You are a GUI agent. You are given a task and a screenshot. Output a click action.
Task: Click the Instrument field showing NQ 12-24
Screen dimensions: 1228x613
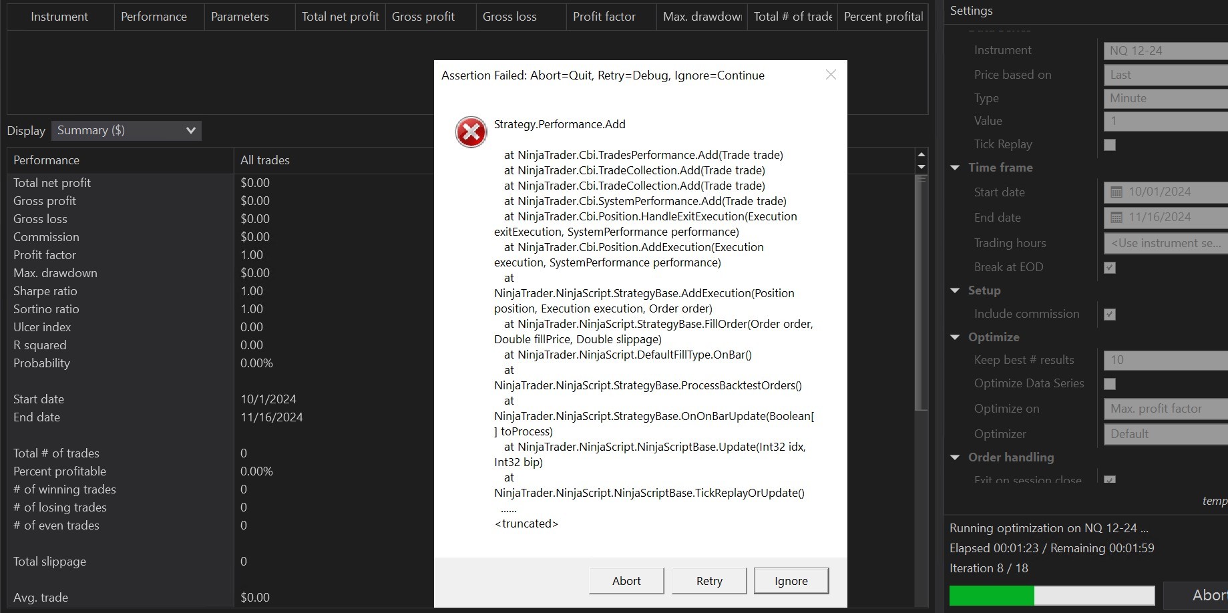pos(1166,51)
